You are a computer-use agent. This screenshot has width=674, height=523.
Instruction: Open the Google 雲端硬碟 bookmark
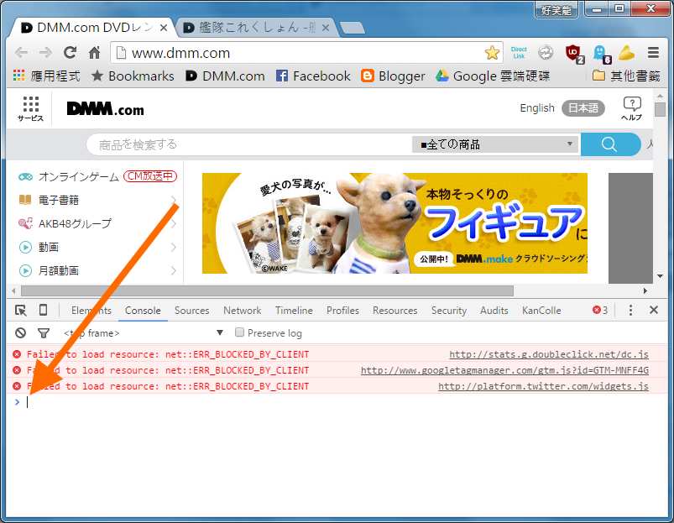[493, 76]
